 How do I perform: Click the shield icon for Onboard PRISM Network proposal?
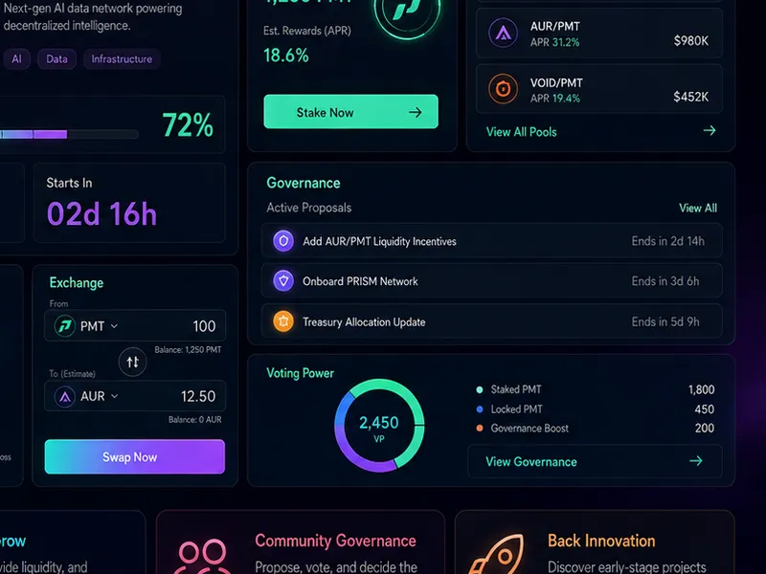click(283, 281)
